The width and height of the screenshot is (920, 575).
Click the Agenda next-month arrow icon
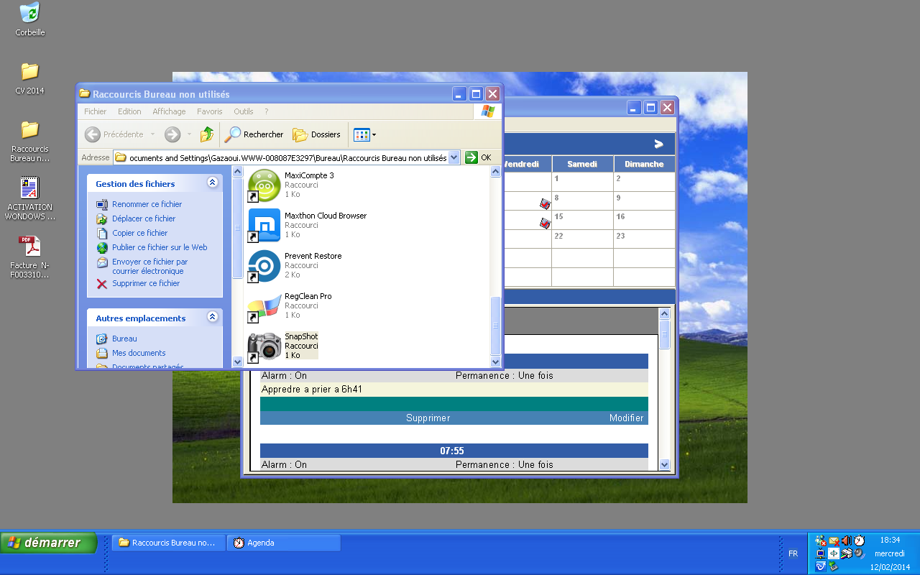tap(658, 144)
